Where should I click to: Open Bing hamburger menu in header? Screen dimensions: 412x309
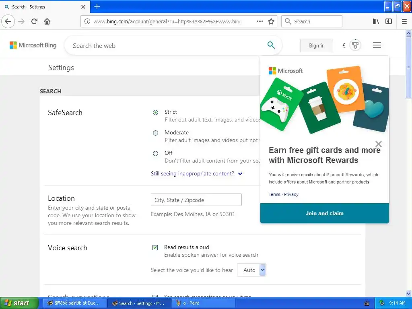pos(377,45)
